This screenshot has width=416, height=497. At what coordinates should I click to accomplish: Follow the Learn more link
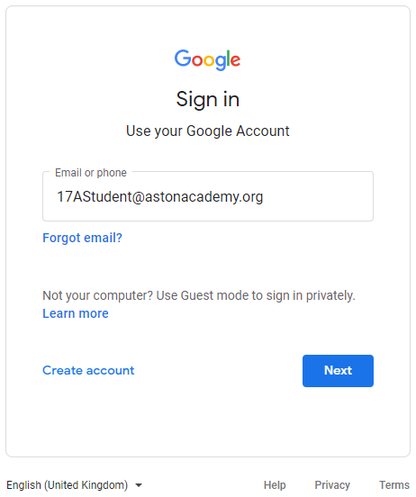tap(76, 313)
